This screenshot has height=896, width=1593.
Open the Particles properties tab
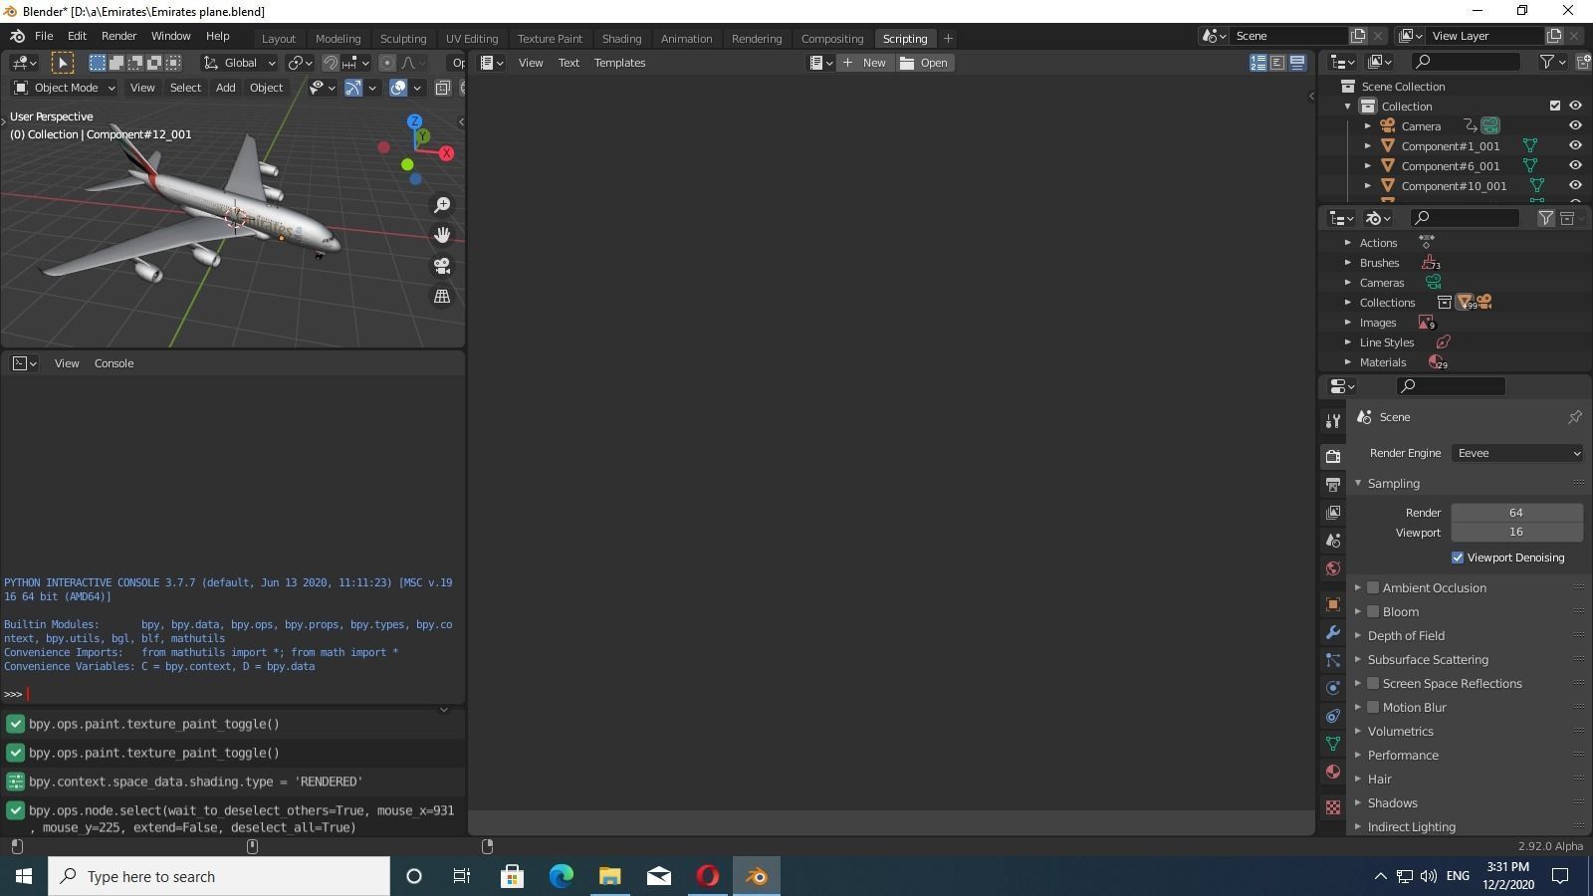point(1333,660)
